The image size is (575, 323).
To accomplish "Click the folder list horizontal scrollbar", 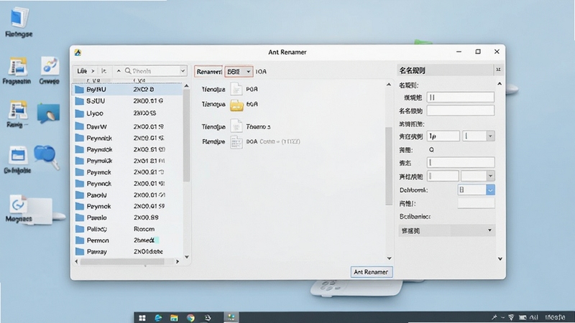I will pyautogui.click(x=122, y=261).
